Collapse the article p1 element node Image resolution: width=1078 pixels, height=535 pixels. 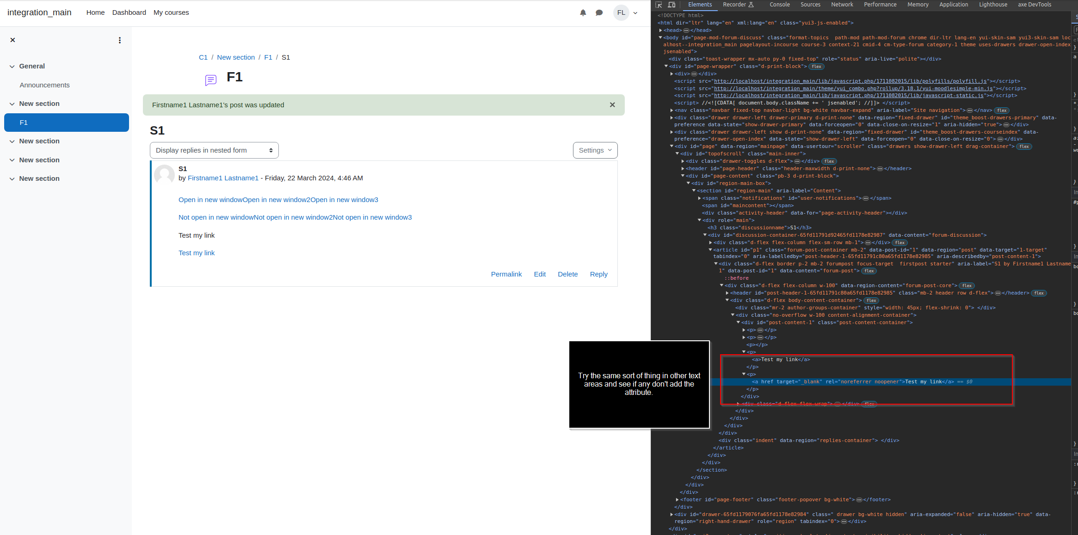click(x=710, y=250)
